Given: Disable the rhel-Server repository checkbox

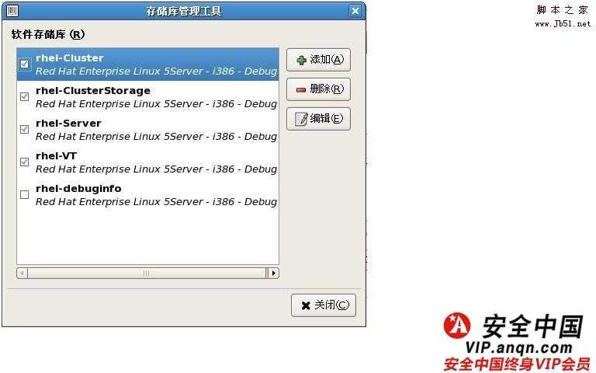Looking at the screenshot, I should tap(24, 130).
